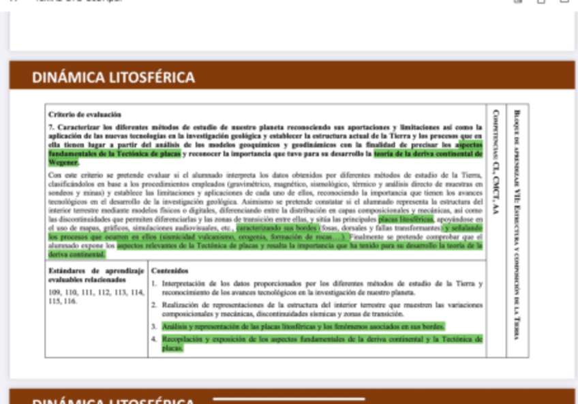This screenshot has width=578, height=404.
Task: Click highlighted item 3 'Análisis y representación de las placas'
Action: (303, 326)
